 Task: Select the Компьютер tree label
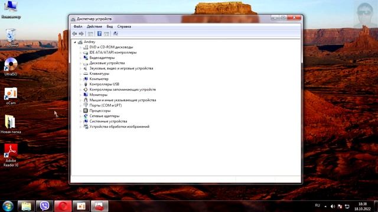tap(99, 79)
